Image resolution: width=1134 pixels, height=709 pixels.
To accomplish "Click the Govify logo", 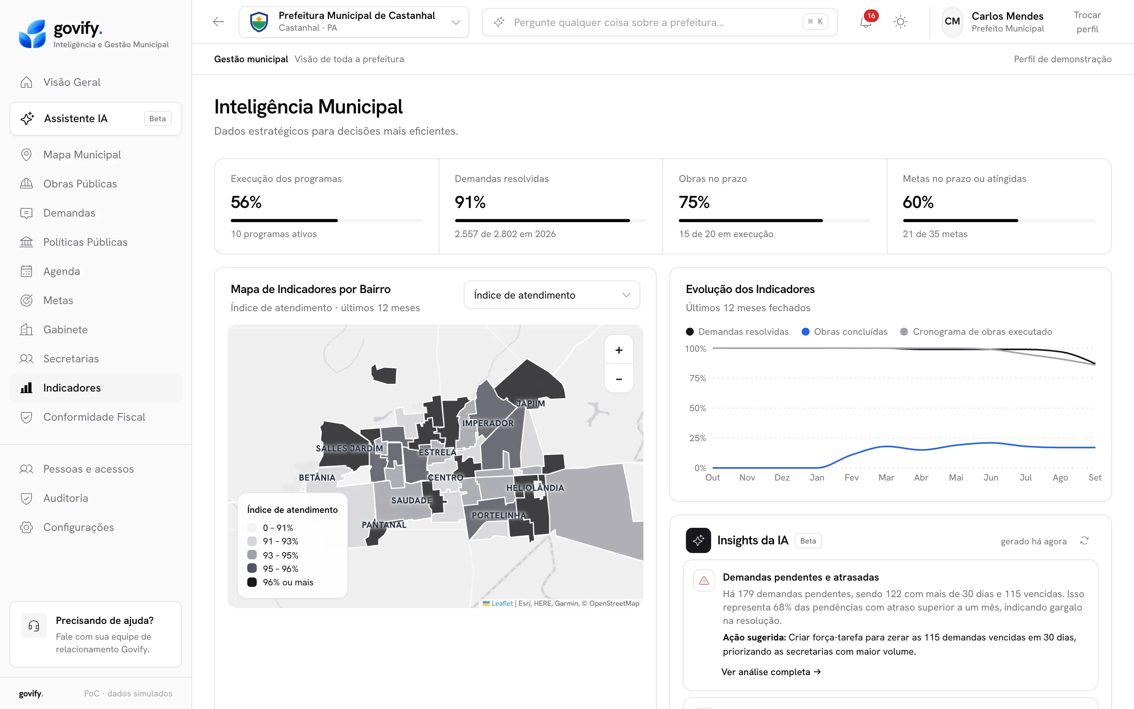I will (94, 34).
